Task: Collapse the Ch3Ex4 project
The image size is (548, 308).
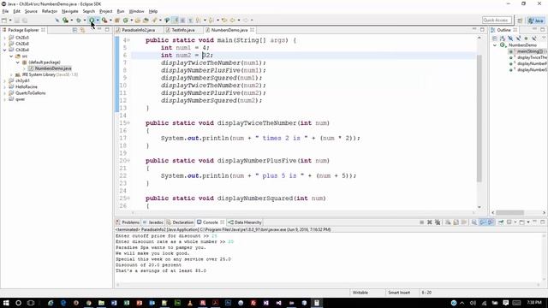Action: tap(5, 50)
